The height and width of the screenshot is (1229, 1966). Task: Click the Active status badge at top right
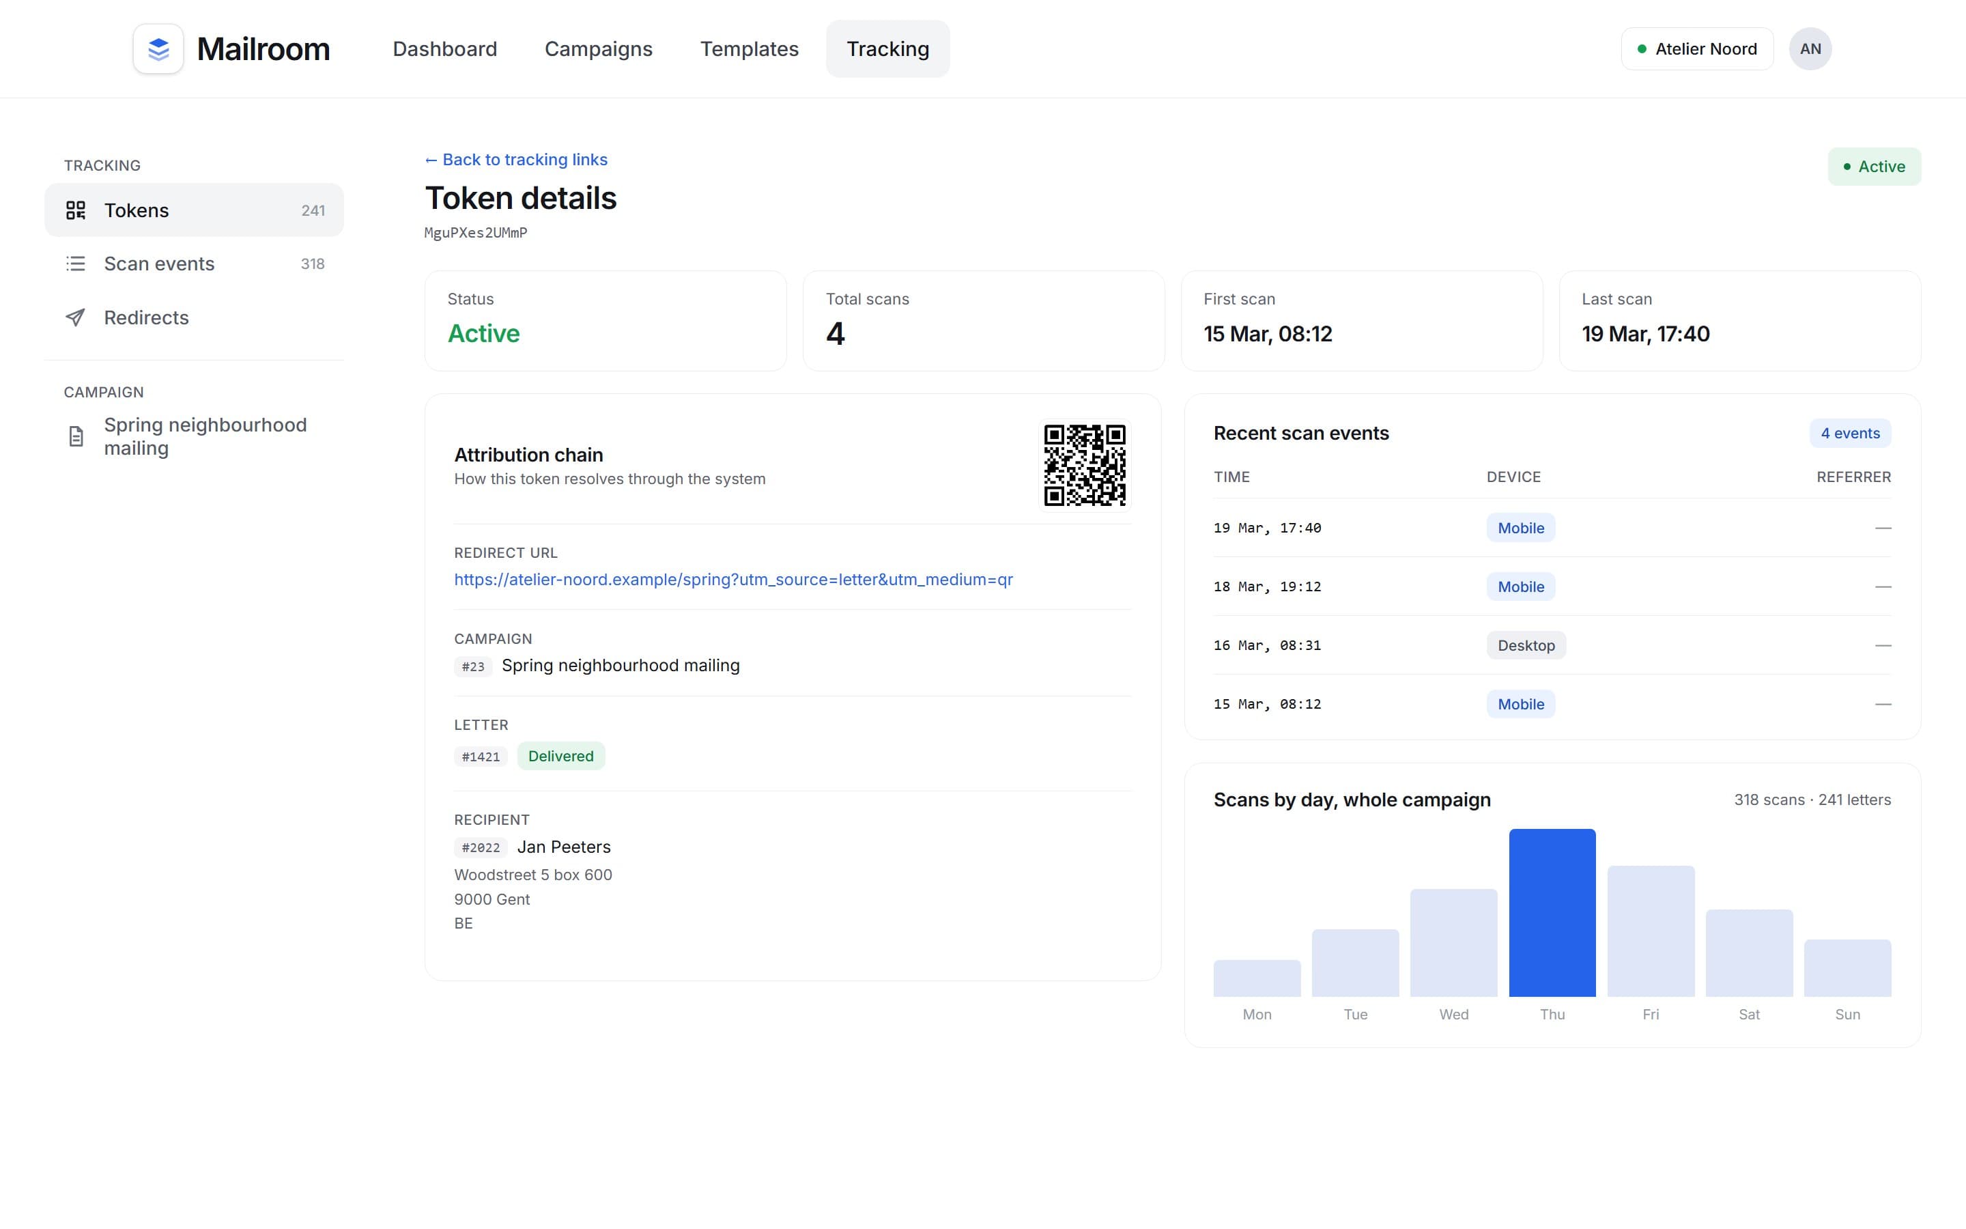[x=1875, y=167]
